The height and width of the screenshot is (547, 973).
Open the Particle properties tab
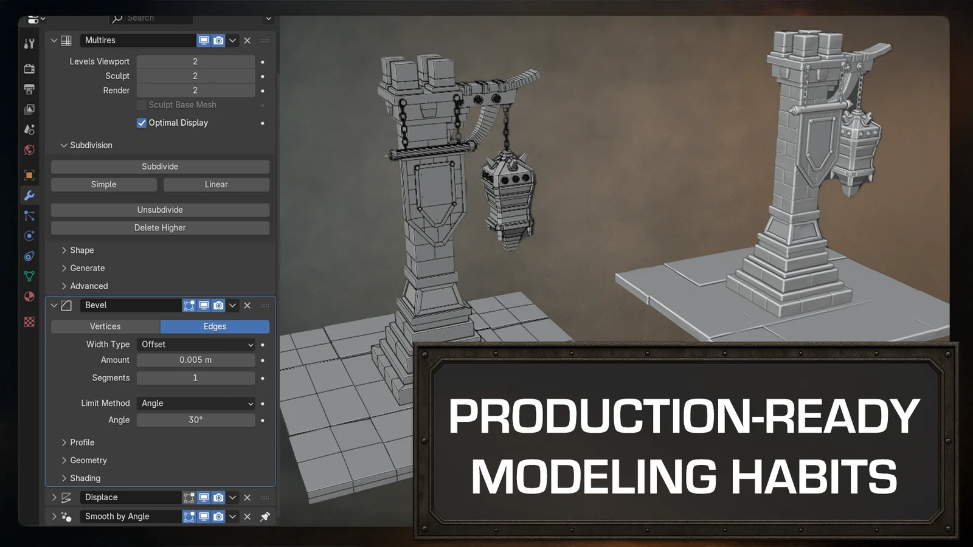[29, 215]
